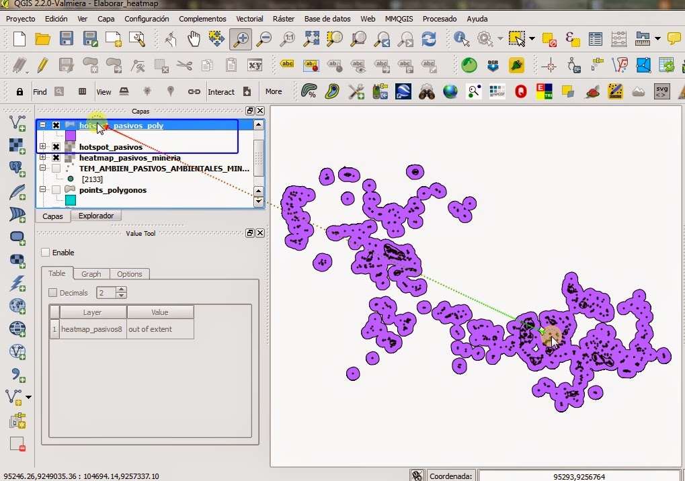The image size is (685, 481).
Task: Expand the hotspot_pasivos layer tree
Action: [x=42, y=146]
